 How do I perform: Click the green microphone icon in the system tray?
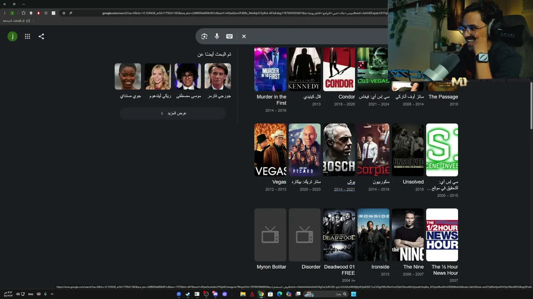[x=45, y=294]
